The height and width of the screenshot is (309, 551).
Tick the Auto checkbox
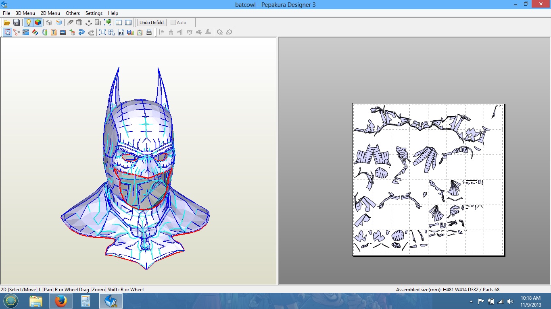tap(173, 23)
